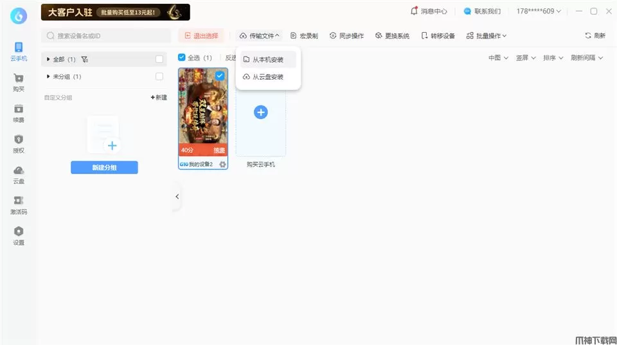Click the 购买云手机 label
The image size is (617, 345).
coord(261,164)
